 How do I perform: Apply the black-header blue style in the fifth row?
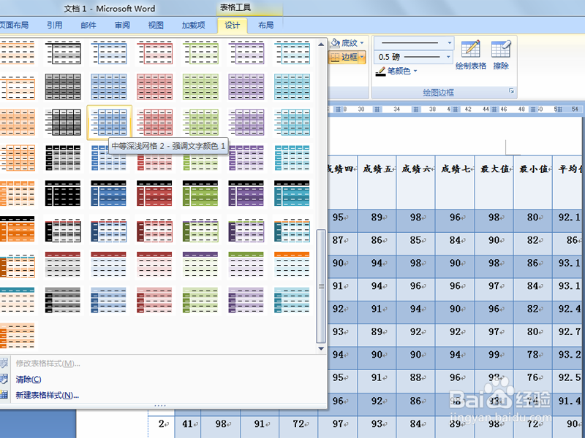pyautogui.click(x=109, y=193)
